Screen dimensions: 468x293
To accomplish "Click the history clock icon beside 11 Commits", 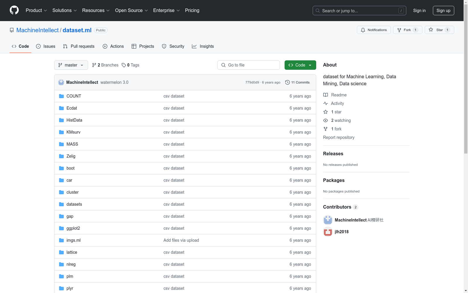I will 288,82.
